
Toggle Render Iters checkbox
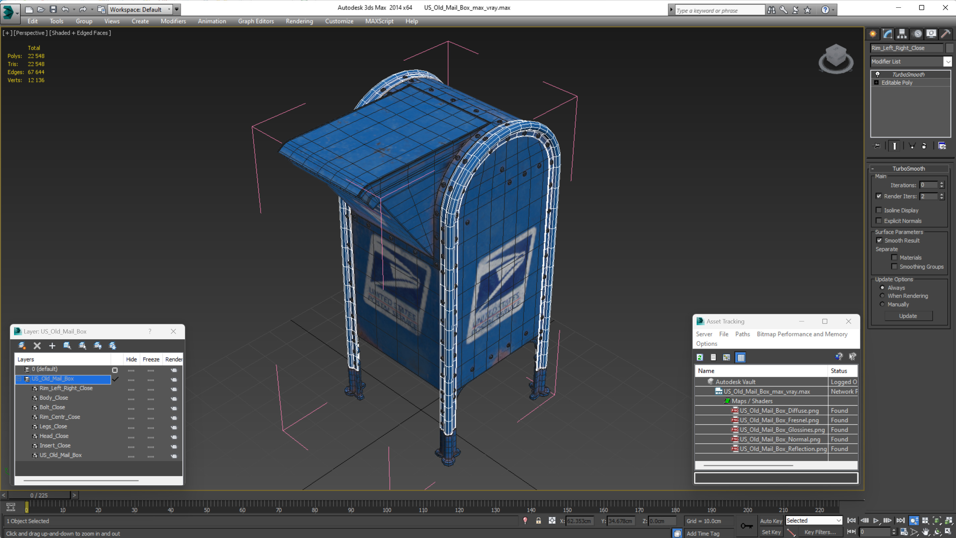click(879, 196)
